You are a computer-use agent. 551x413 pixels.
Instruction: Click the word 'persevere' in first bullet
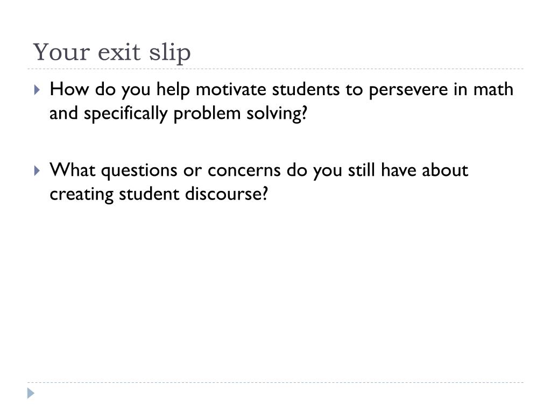[408, 90]
